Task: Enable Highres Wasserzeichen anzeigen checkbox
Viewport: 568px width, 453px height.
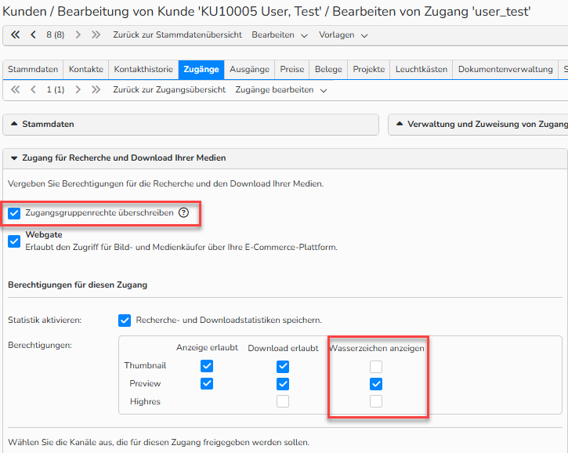Action: (376, 401)
